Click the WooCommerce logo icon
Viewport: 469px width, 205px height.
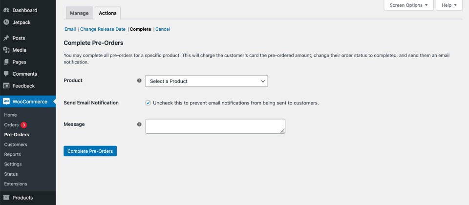6,102
